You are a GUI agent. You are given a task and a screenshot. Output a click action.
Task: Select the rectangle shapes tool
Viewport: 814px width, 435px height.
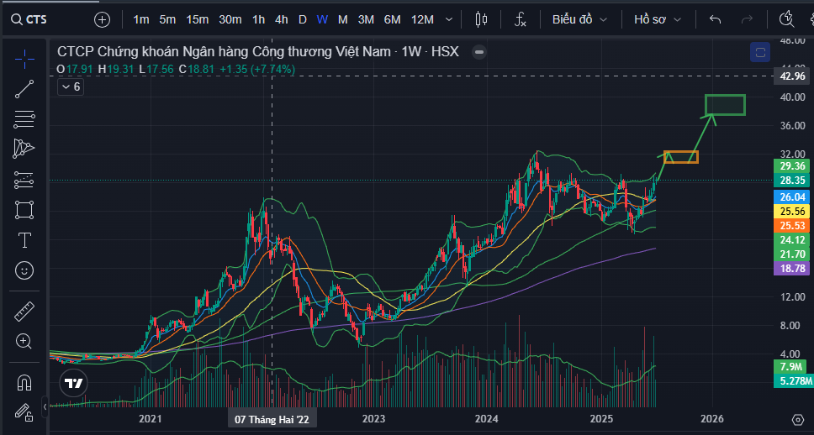(24, 209)
